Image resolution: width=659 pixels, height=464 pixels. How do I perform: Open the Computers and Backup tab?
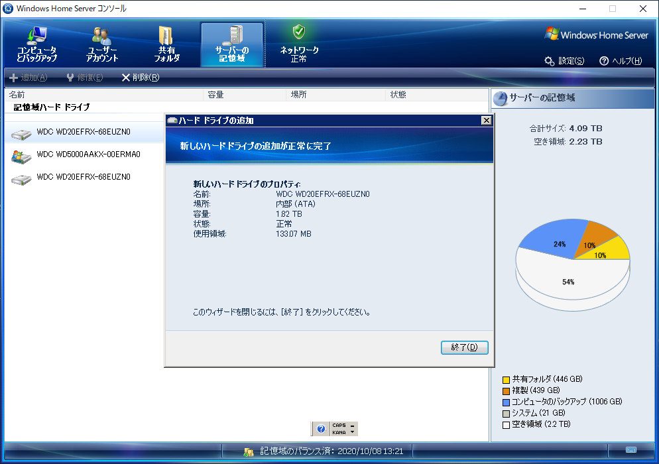pos(36,44)
